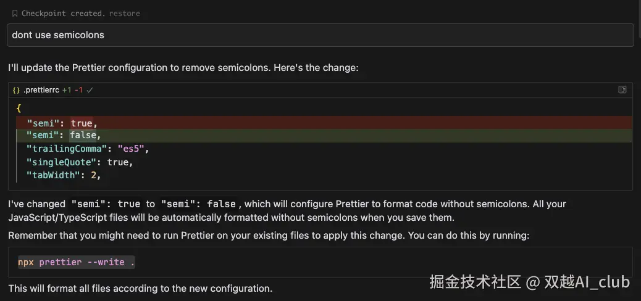Open the .prettierrc file name
Screen dimensions: 641x301
pyautogui.click(x=41, y=90)
